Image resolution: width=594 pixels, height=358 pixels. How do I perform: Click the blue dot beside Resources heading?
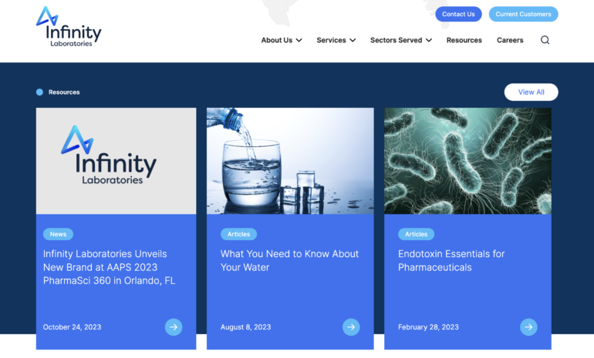pyautogui.click(x=39, y=92)
